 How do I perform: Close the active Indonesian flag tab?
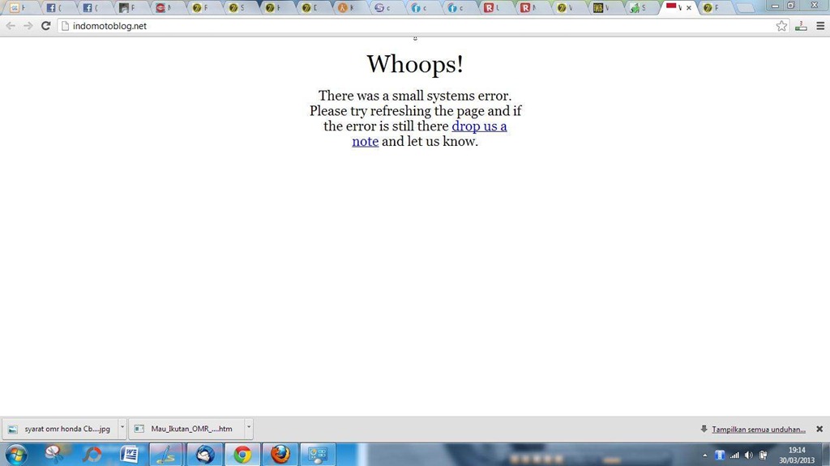pos(689,8)
